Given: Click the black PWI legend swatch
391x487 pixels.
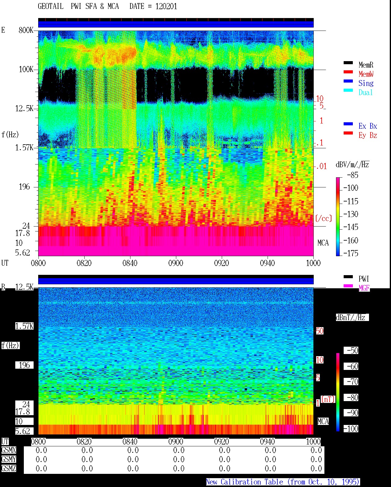Looking at the screenshot, I should click(348, 277).
